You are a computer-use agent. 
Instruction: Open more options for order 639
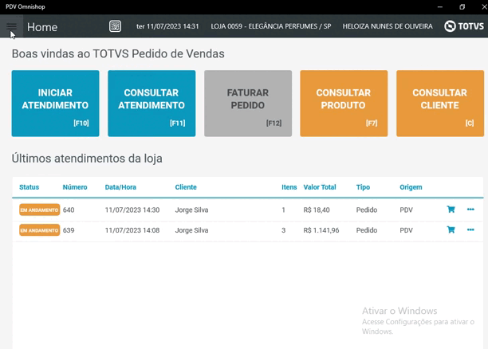click(470, 229)
